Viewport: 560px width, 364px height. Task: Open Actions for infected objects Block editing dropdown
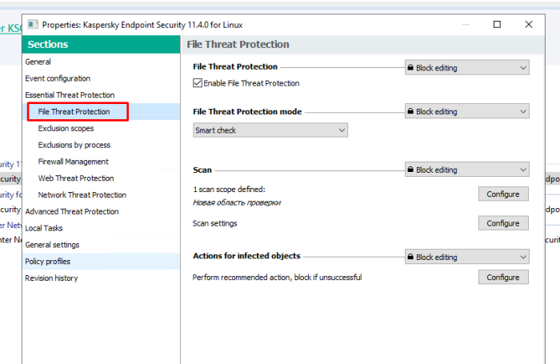(466, 257)
